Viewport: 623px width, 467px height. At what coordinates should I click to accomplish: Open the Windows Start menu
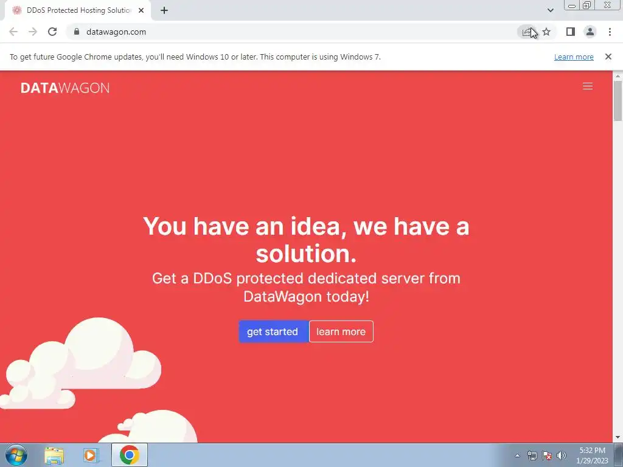pyautogui.click(x=16, y=455)
